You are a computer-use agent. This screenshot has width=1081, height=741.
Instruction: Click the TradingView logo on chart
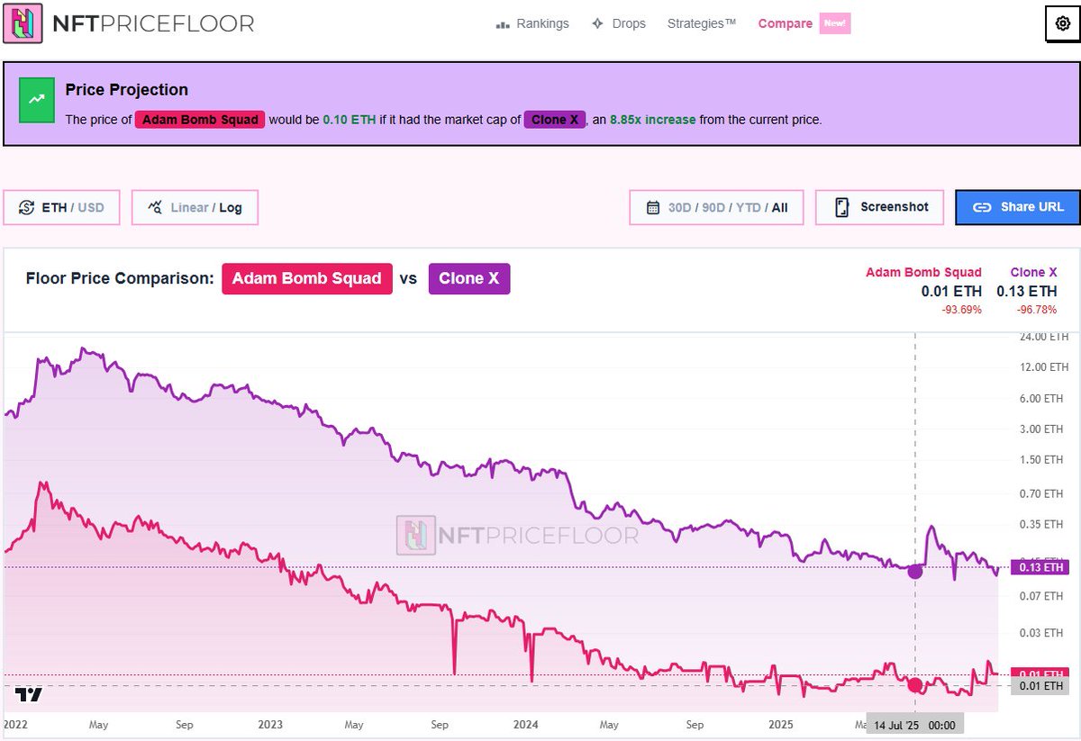pyautogui.click(x=29, y=694)
